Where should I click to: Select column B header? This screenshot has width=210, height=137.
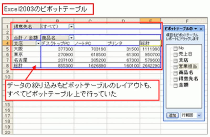(x=57, y=21)
